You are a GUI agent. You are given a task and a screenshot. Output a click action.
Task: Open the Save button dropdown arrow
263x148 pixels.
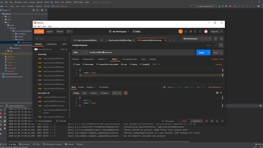coord(221,53)
